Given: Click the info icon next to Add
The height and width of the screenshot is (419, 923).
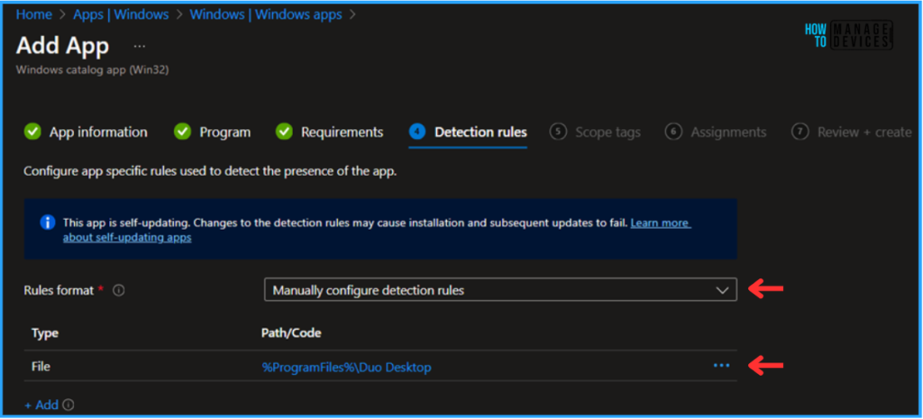Looking at the screenshot, I should point(69,405).
